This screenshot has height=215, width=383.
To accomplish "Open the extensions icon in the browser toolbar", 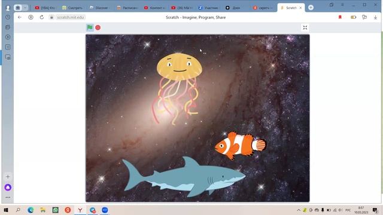I will 364,17.
